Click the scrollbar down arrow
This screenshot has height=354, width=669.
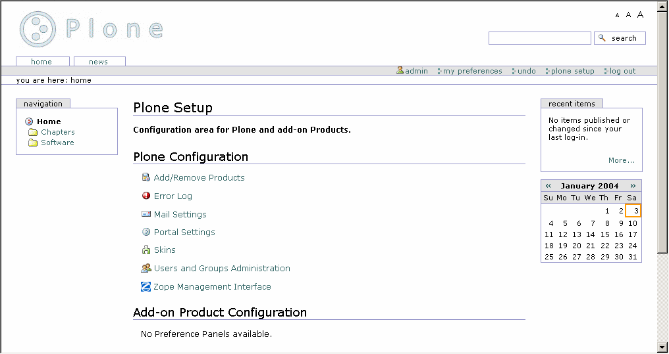662,347
